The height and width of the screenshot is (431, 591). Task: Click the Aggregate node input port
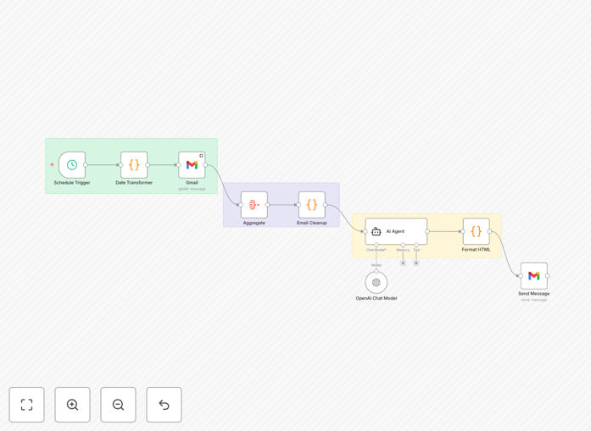tap(241, 205)
